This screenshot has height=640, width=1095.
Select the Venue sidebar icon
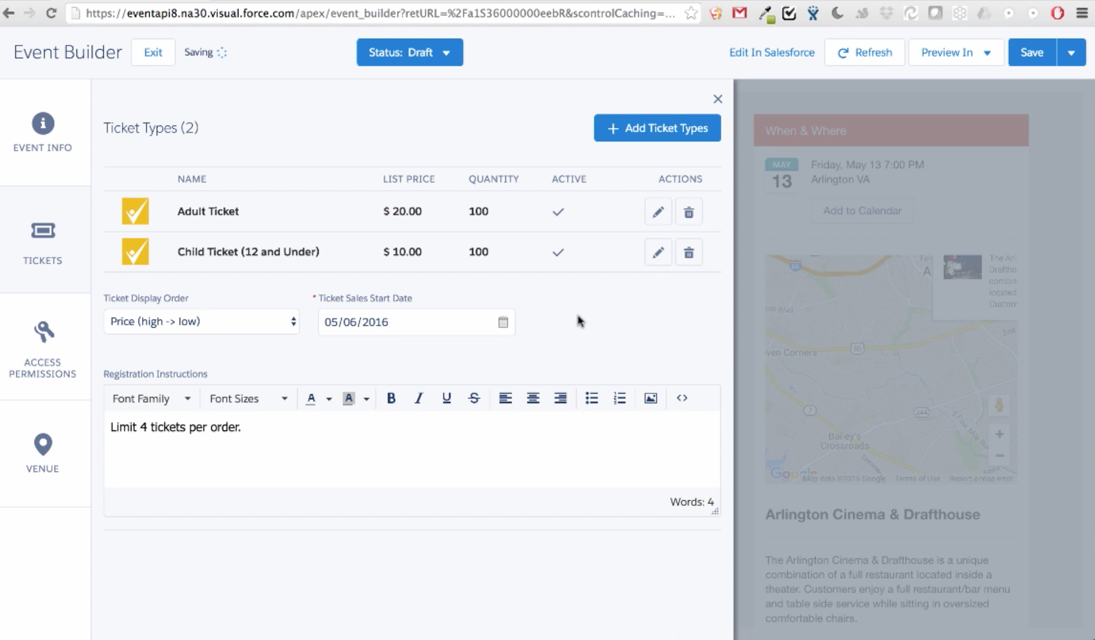pyautogui.click(x=43, y=445)
